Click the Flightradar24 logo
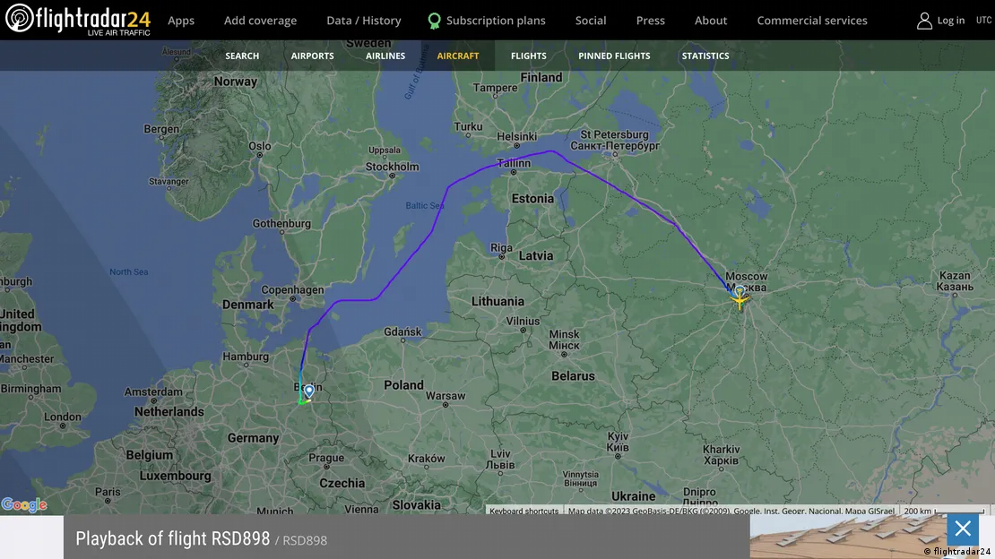 coord(77,20)
